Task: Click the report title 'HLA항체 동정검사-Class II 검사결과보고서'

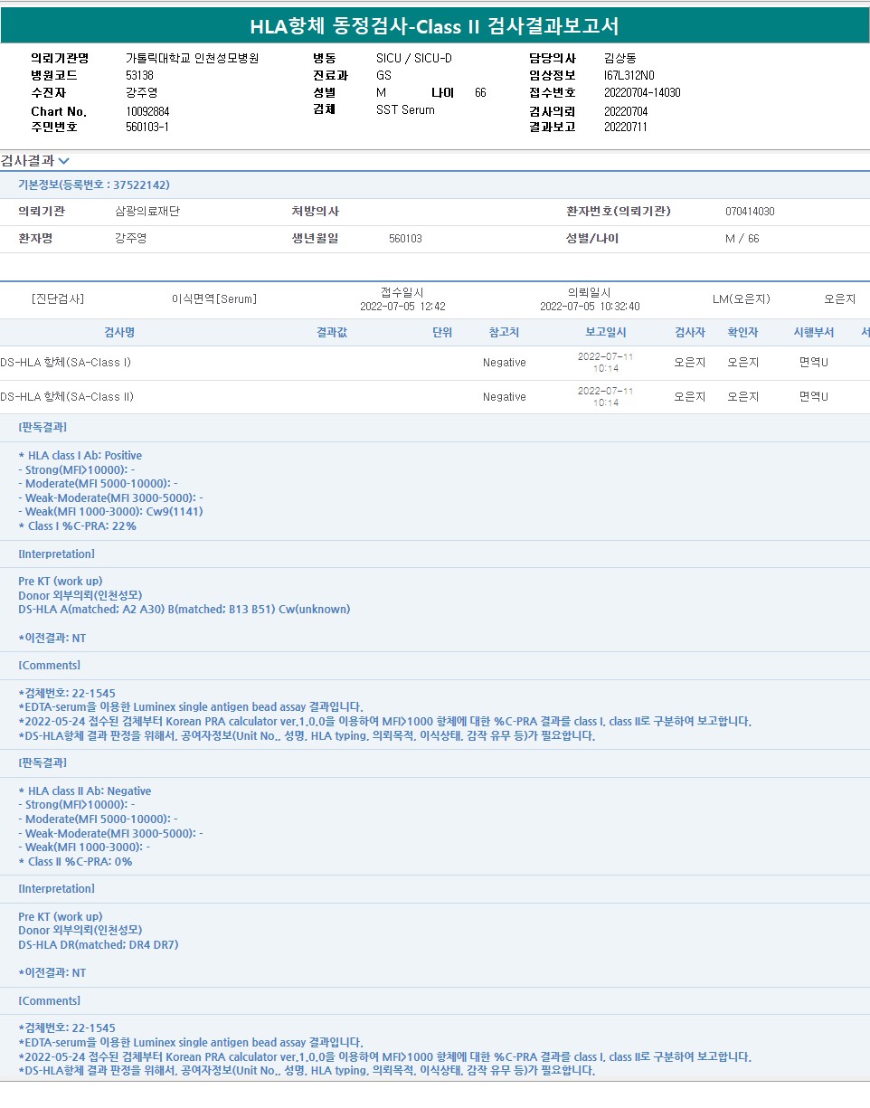Action: 434,26
